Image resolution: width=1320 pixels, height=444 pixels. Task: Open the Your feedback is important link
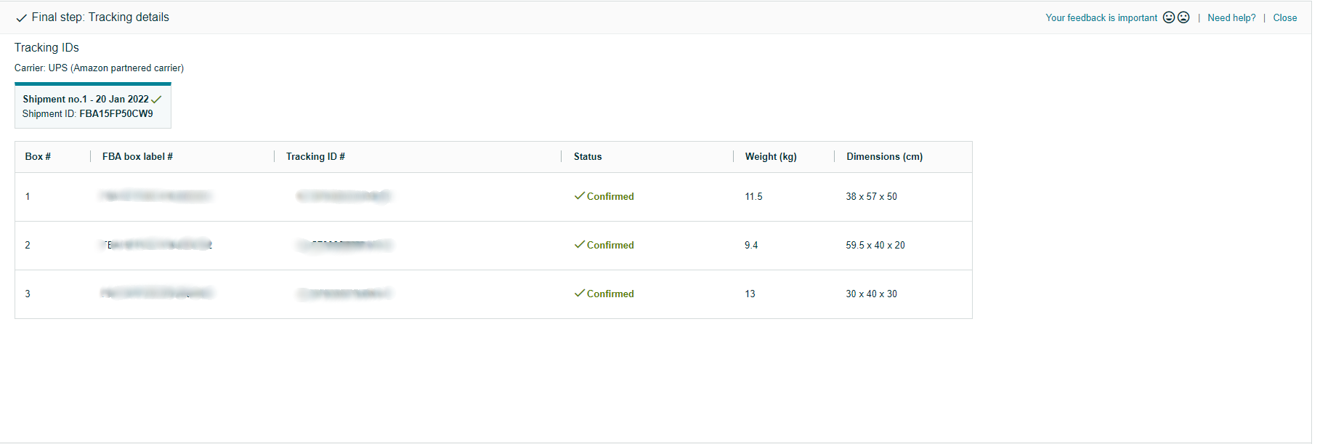click(1101, 18)
